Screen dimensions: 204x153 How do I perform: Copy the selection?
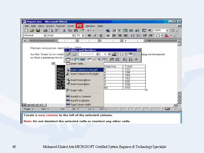[x=70, y=31]
